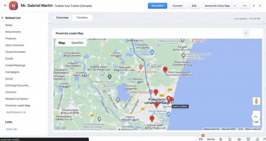Viewport: 266px width, 141px height.
Task: Click the Pondy Marinaa Eco Beach marker
Action: (168, 114)
